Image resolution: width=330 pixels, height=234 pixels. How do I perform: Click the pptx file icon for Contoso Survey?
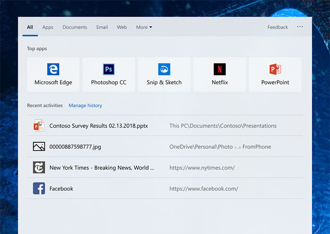point(39,126)
